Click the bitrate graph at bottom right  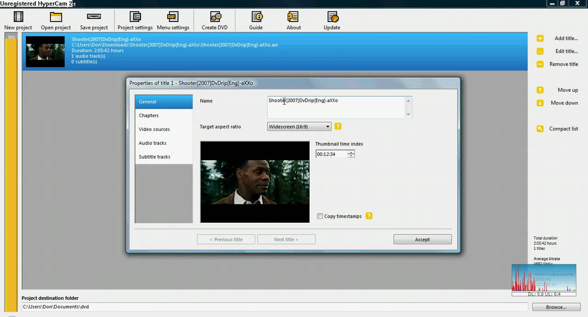544,278
